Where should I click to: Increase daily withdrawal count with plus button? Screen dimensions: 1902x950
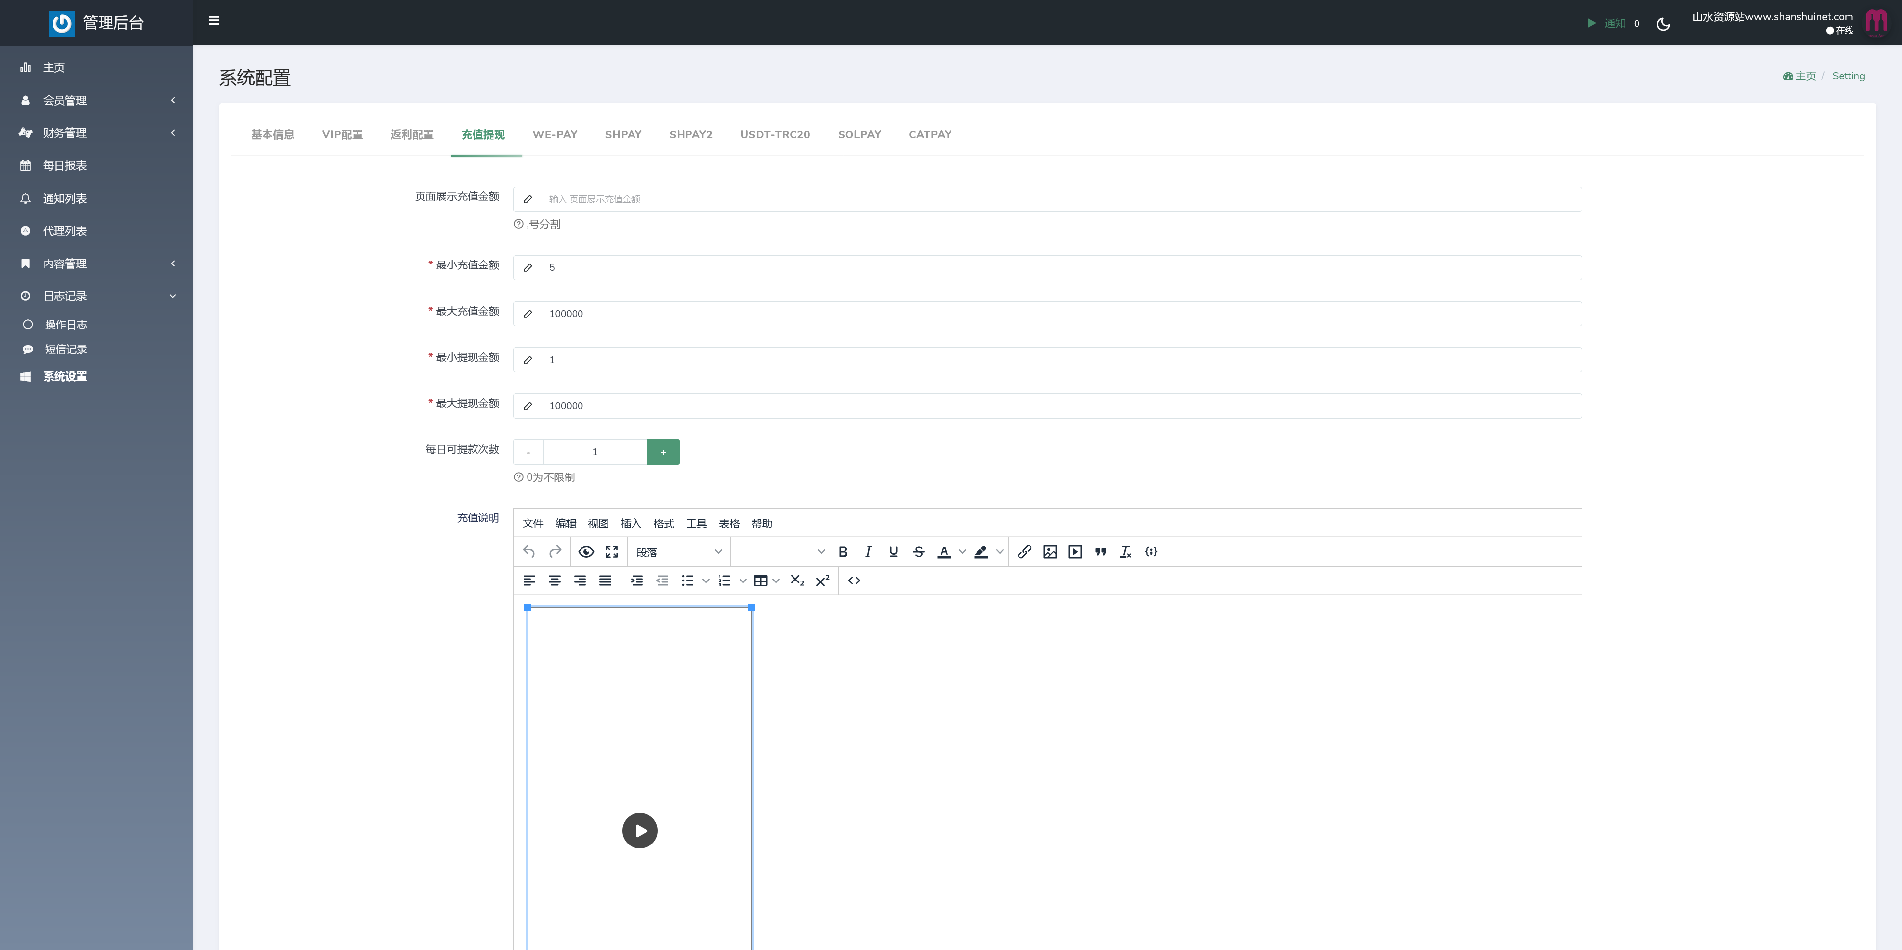(x=662, y=452)
